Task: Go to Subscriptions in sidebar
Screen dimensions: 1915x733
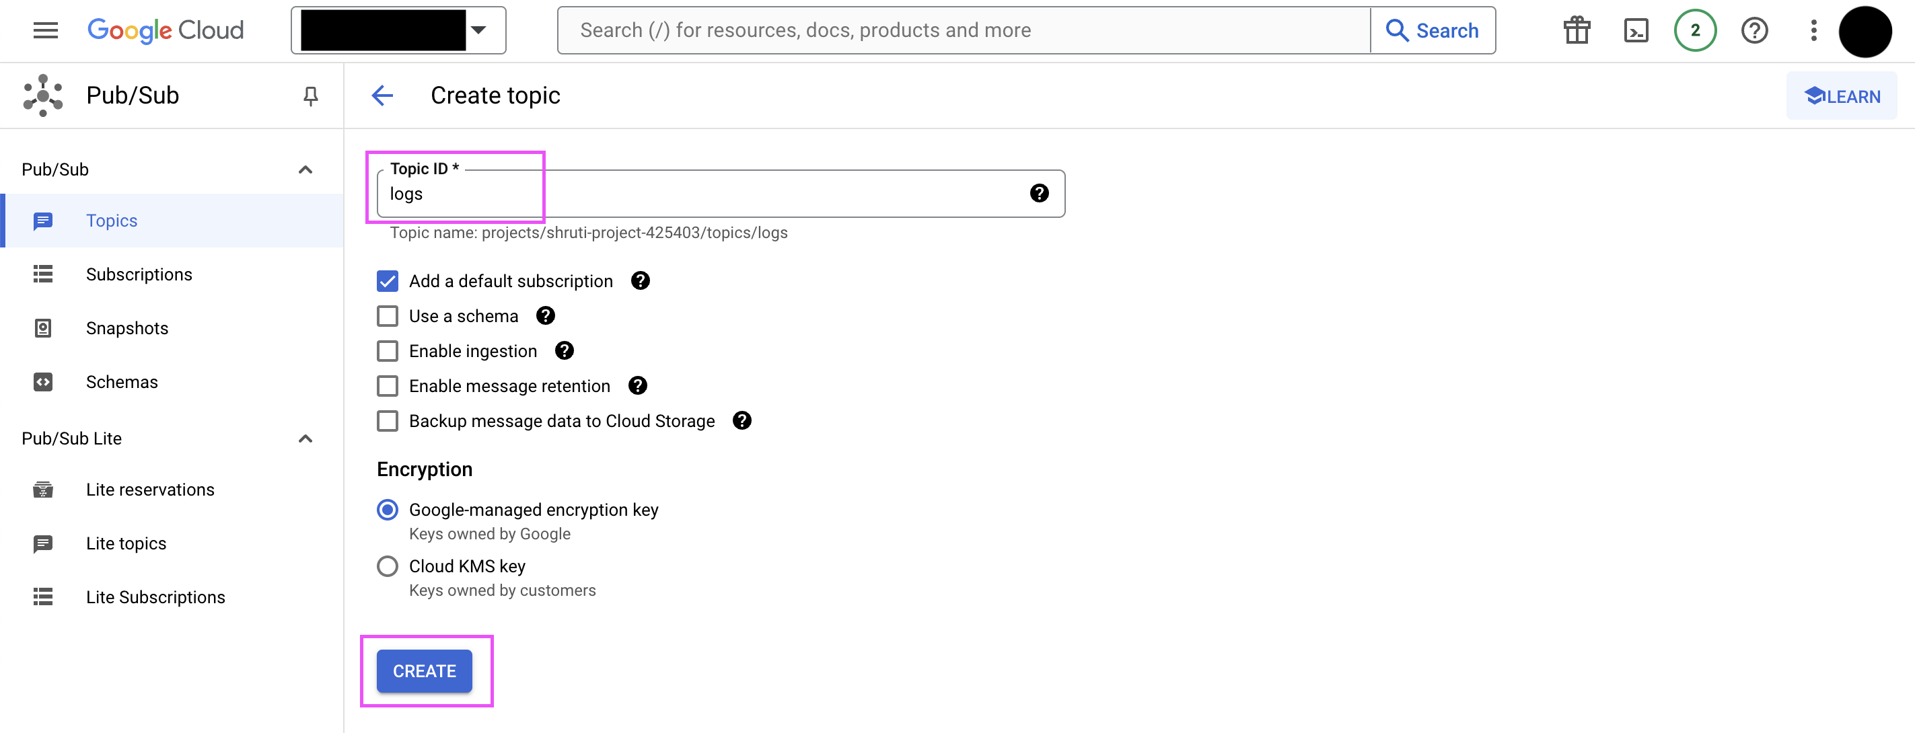Action: click(x=139, y=275)
